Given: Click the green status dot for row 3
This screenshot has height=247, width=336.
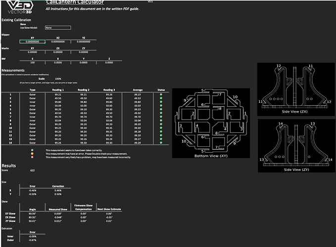Looking at the screenshot, I should [x=161, y=102].
